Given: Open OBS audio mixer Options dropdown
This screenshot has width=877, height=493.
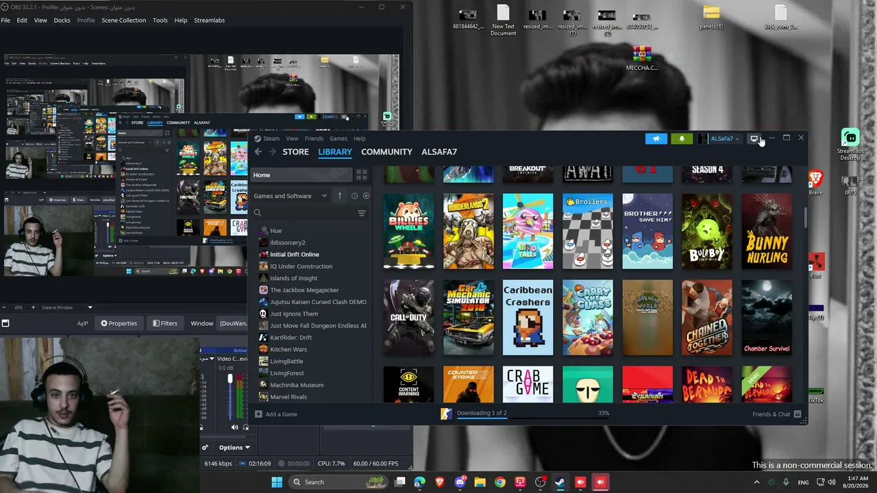Looking at the screenshot, I should pyautogui.click(x=234, y=448).
